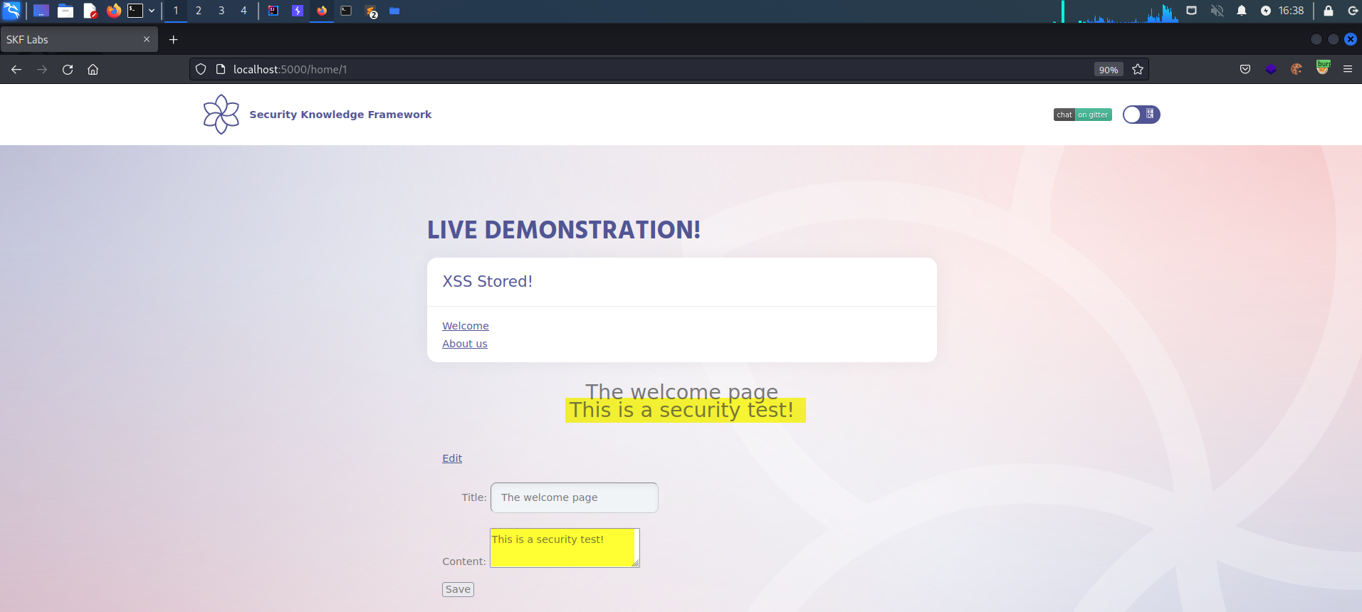This screenshot has height=612, width=1362.
Task: Lock the screen with the padlock icon
Action: 1329,11
